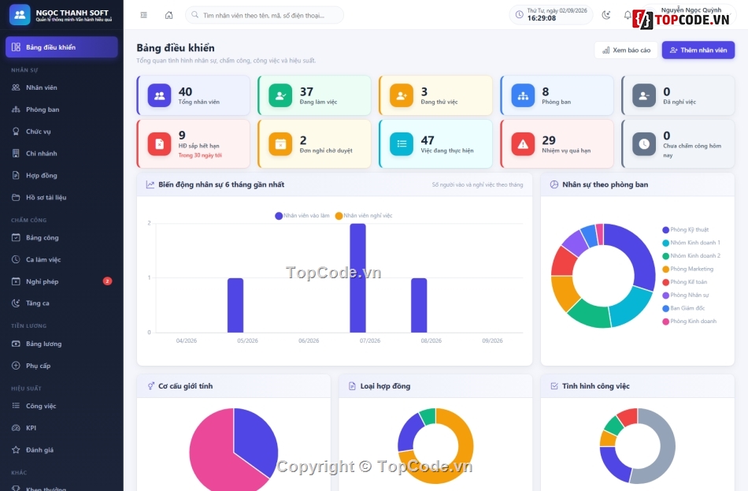
Task: Toggle Nhân viên vào làm legend
Action: [302, 216]
